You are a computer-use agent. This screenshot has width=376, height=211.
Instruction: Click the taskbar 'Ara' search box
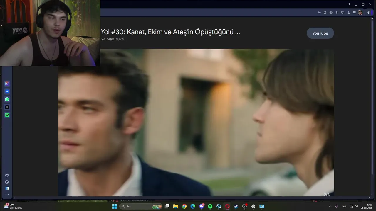coord(141,206)
